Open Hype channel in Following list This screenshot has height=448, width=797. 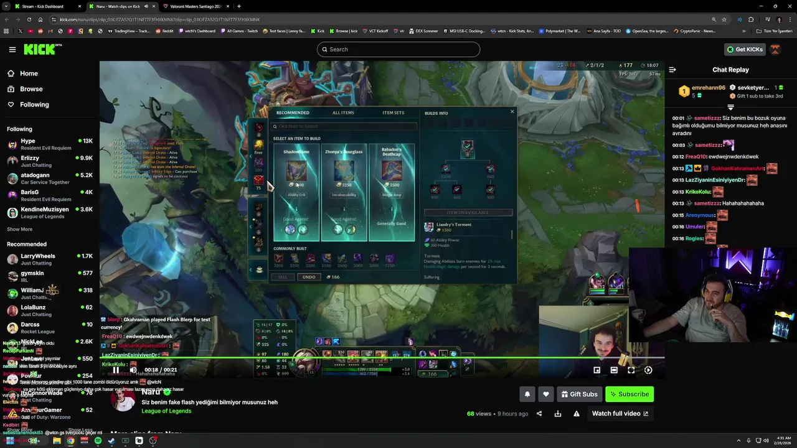pyautogui.click(x=50, y=144)
